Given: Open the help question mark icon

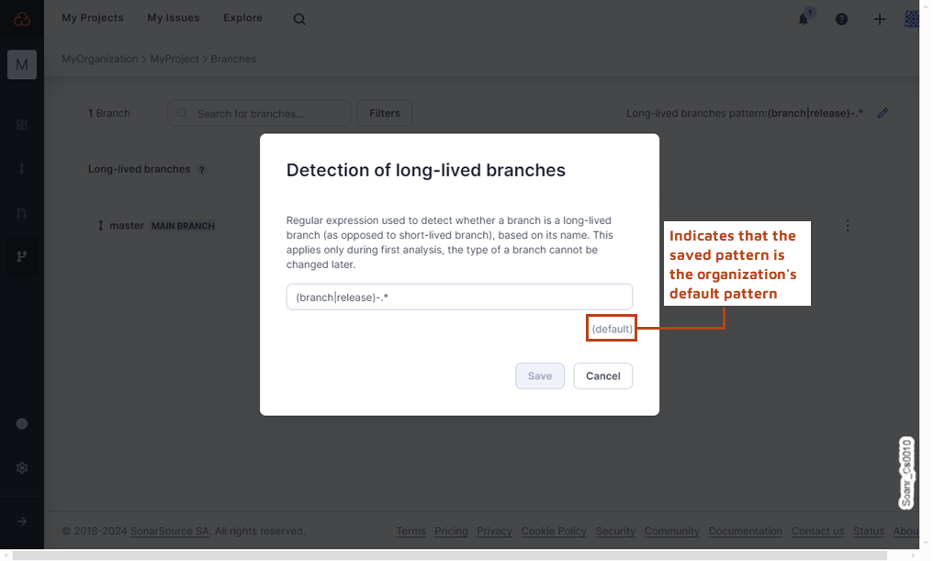Looking at the screenshot, I should (841, 18).
